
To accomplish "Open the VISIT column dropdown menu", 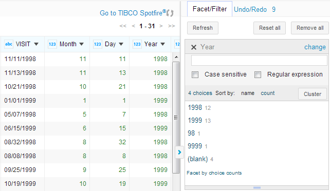I will (36, 44).
